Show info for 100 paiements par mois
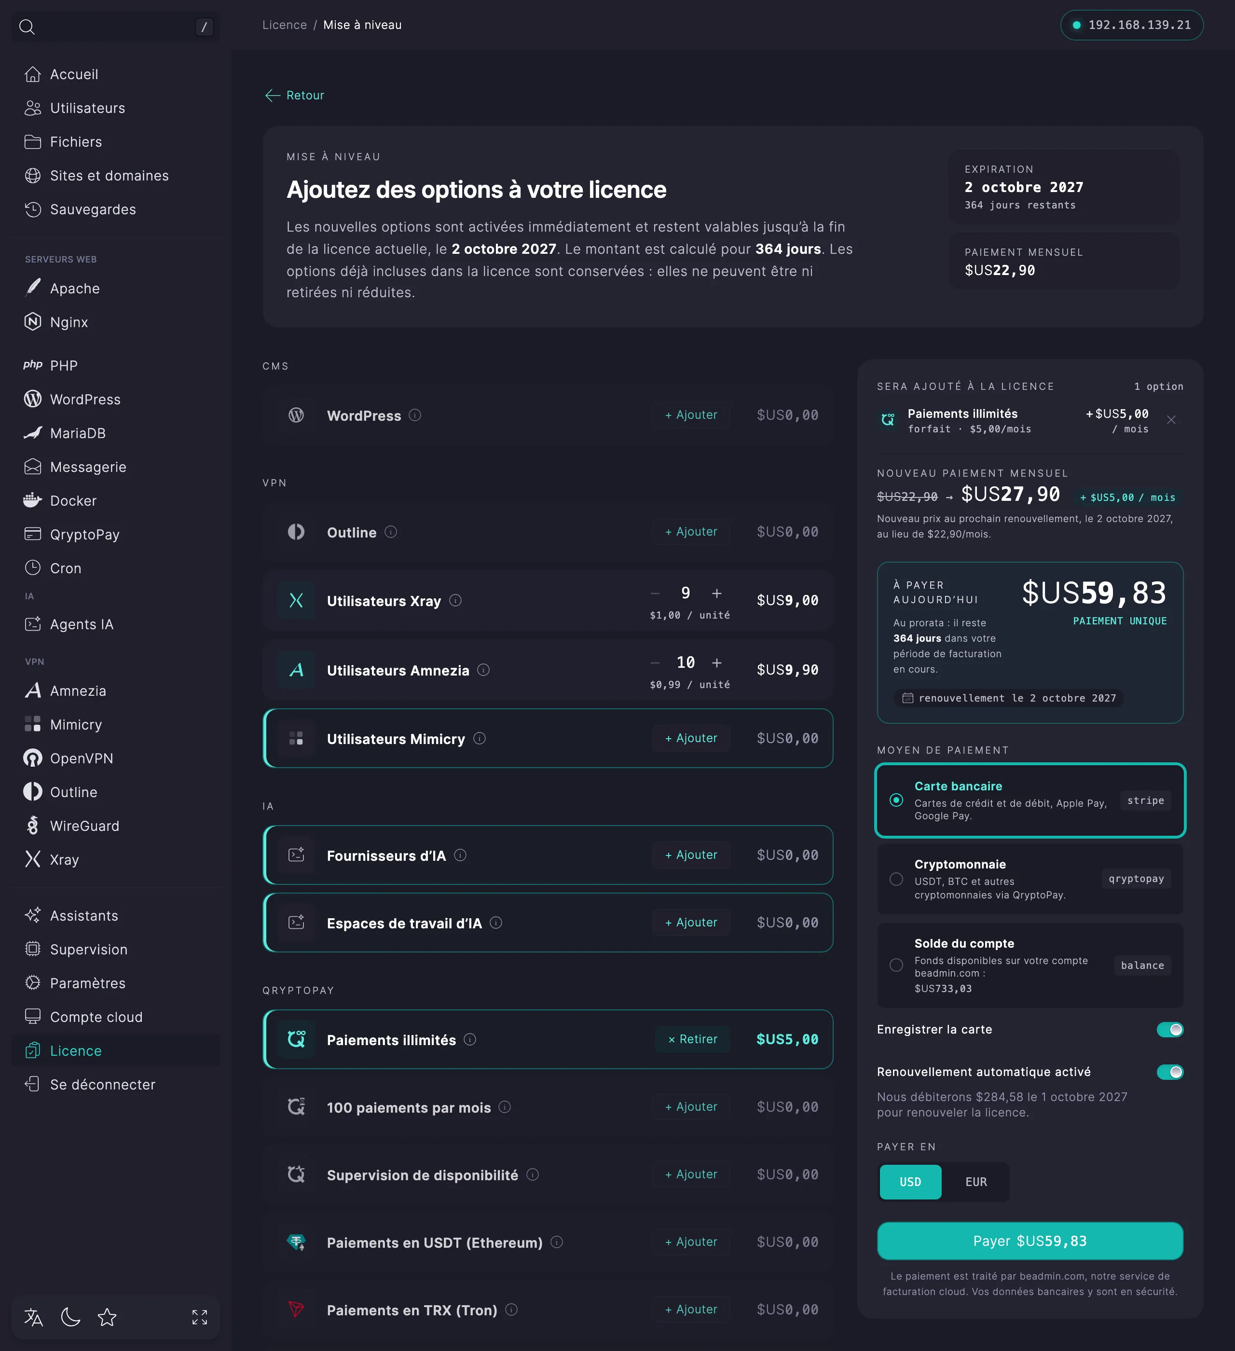This screenshot has width=1235, height=1351. (x=505, y=1107)
